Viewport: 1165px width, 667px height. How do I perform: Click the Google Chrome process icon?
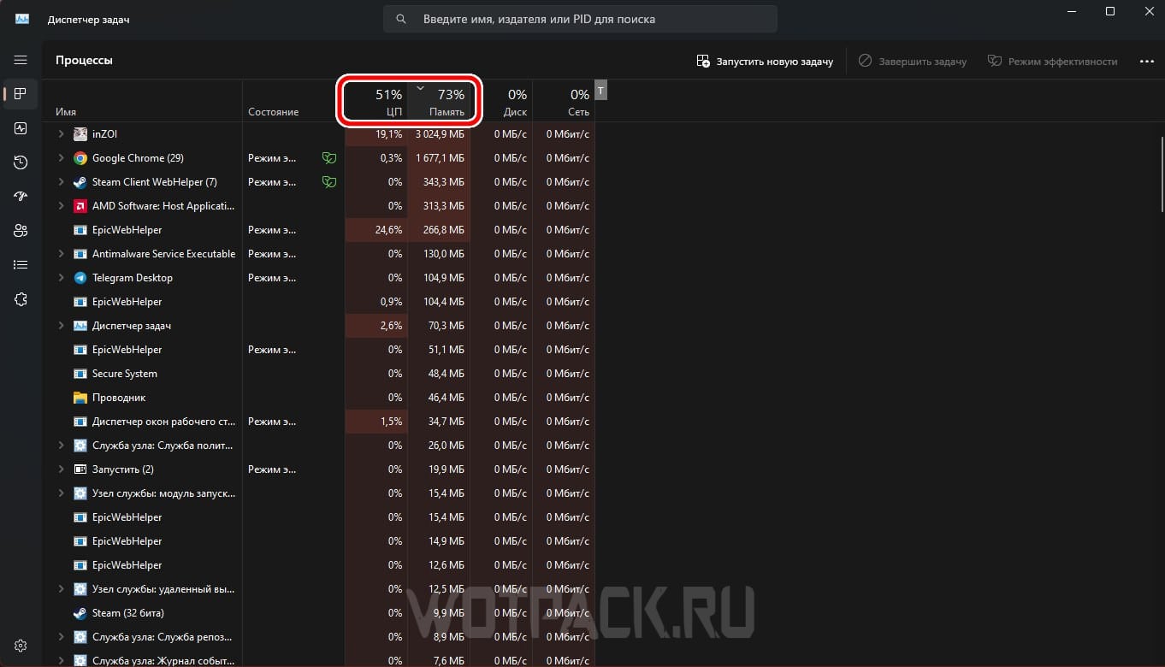(80, 158)
